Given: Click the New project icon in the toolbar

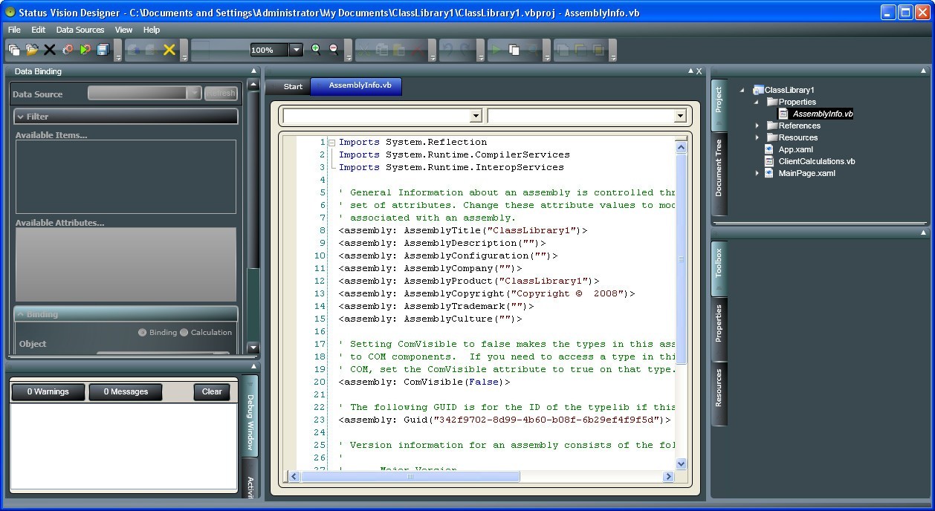Looking at the screenshot, I should click(x=14, y=50).
